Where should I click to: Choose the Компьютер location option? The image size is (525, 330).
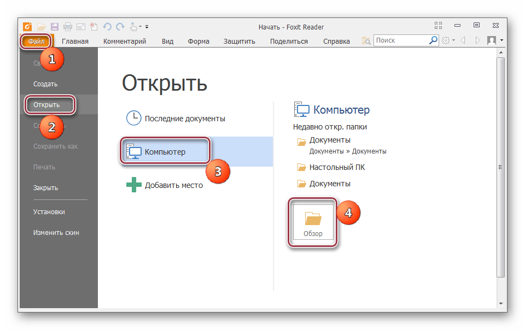coord(165,151)
